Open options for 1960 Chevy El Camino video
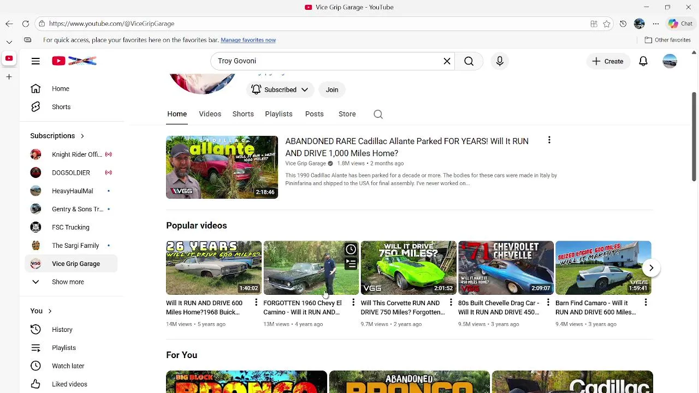Screen dimensions: 699x393 tap(353, 302)
